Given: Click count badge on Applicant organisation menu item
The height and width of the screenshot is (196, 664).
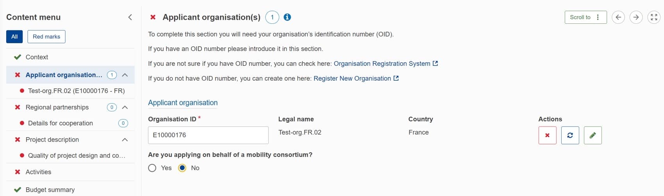Looking at the screenshot, I should [112, 75].
